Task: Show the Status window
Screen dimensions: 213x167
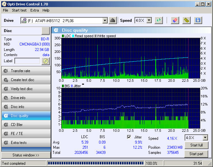Action: [26, 155]
